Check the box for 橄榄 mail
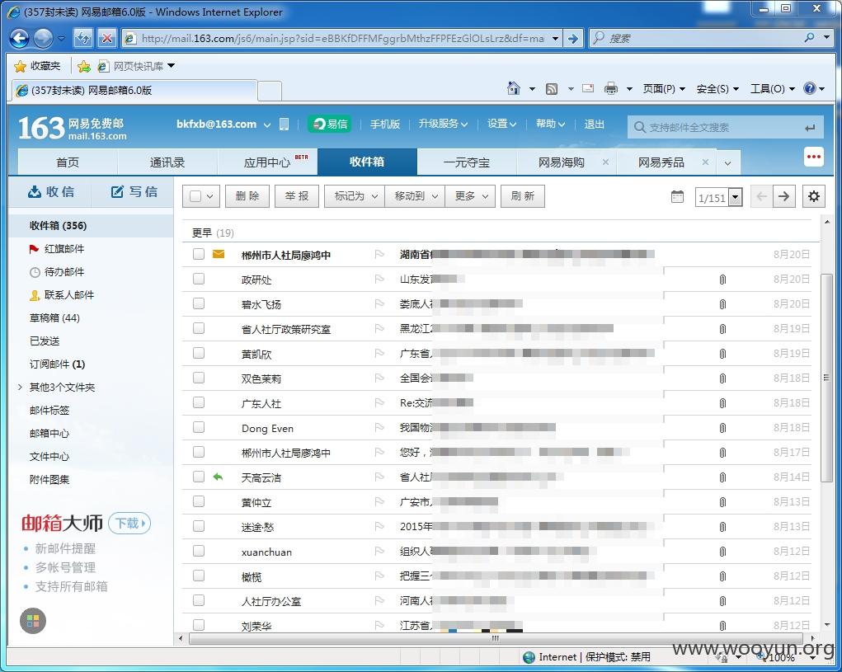The width and height of the screenshot is (842, 672). tap(199, 576)
